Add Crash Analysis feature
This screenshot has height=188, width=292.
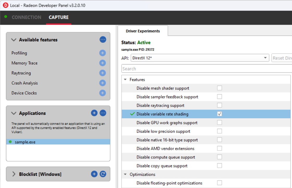pyautogui.click(x=103, y=83)
